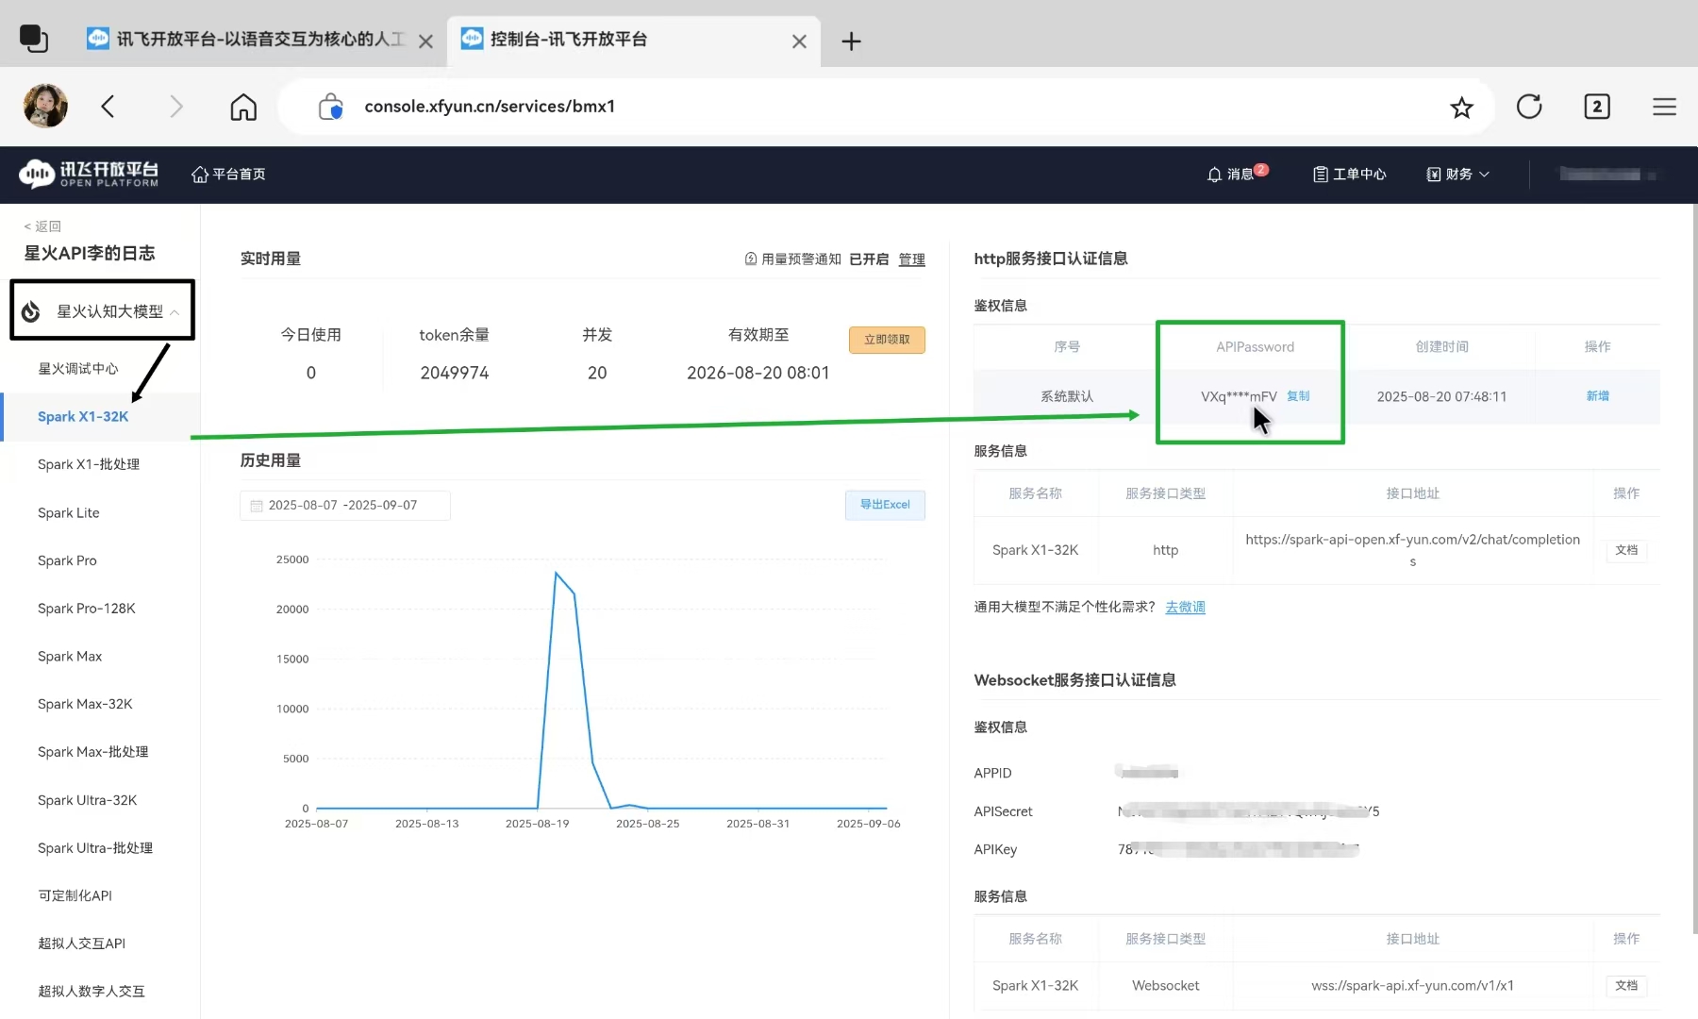Open 可定制化API

tap(75, 896)
